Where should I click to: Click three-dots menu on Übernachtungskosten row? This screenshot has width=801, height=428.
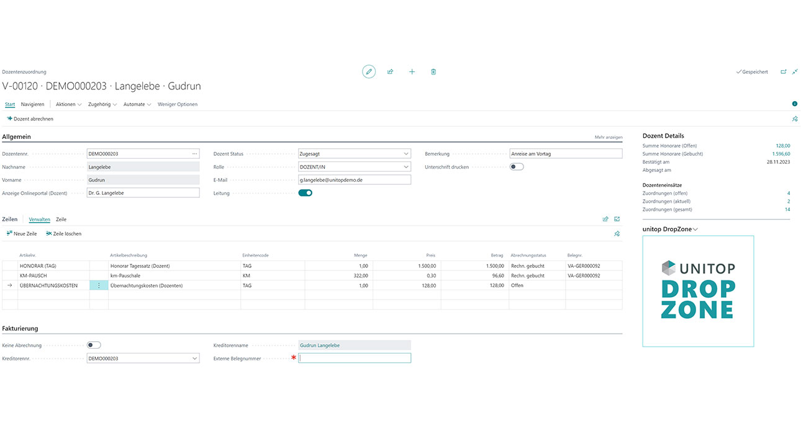point(99,285)
